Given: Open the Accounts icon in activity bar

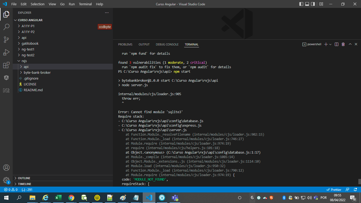Looking at the screenshot, I should click(6, 168).
